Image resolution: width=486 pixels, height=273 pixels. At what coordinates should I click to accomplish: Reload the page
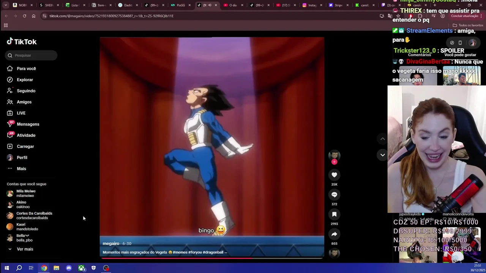(x=24, y=16)
